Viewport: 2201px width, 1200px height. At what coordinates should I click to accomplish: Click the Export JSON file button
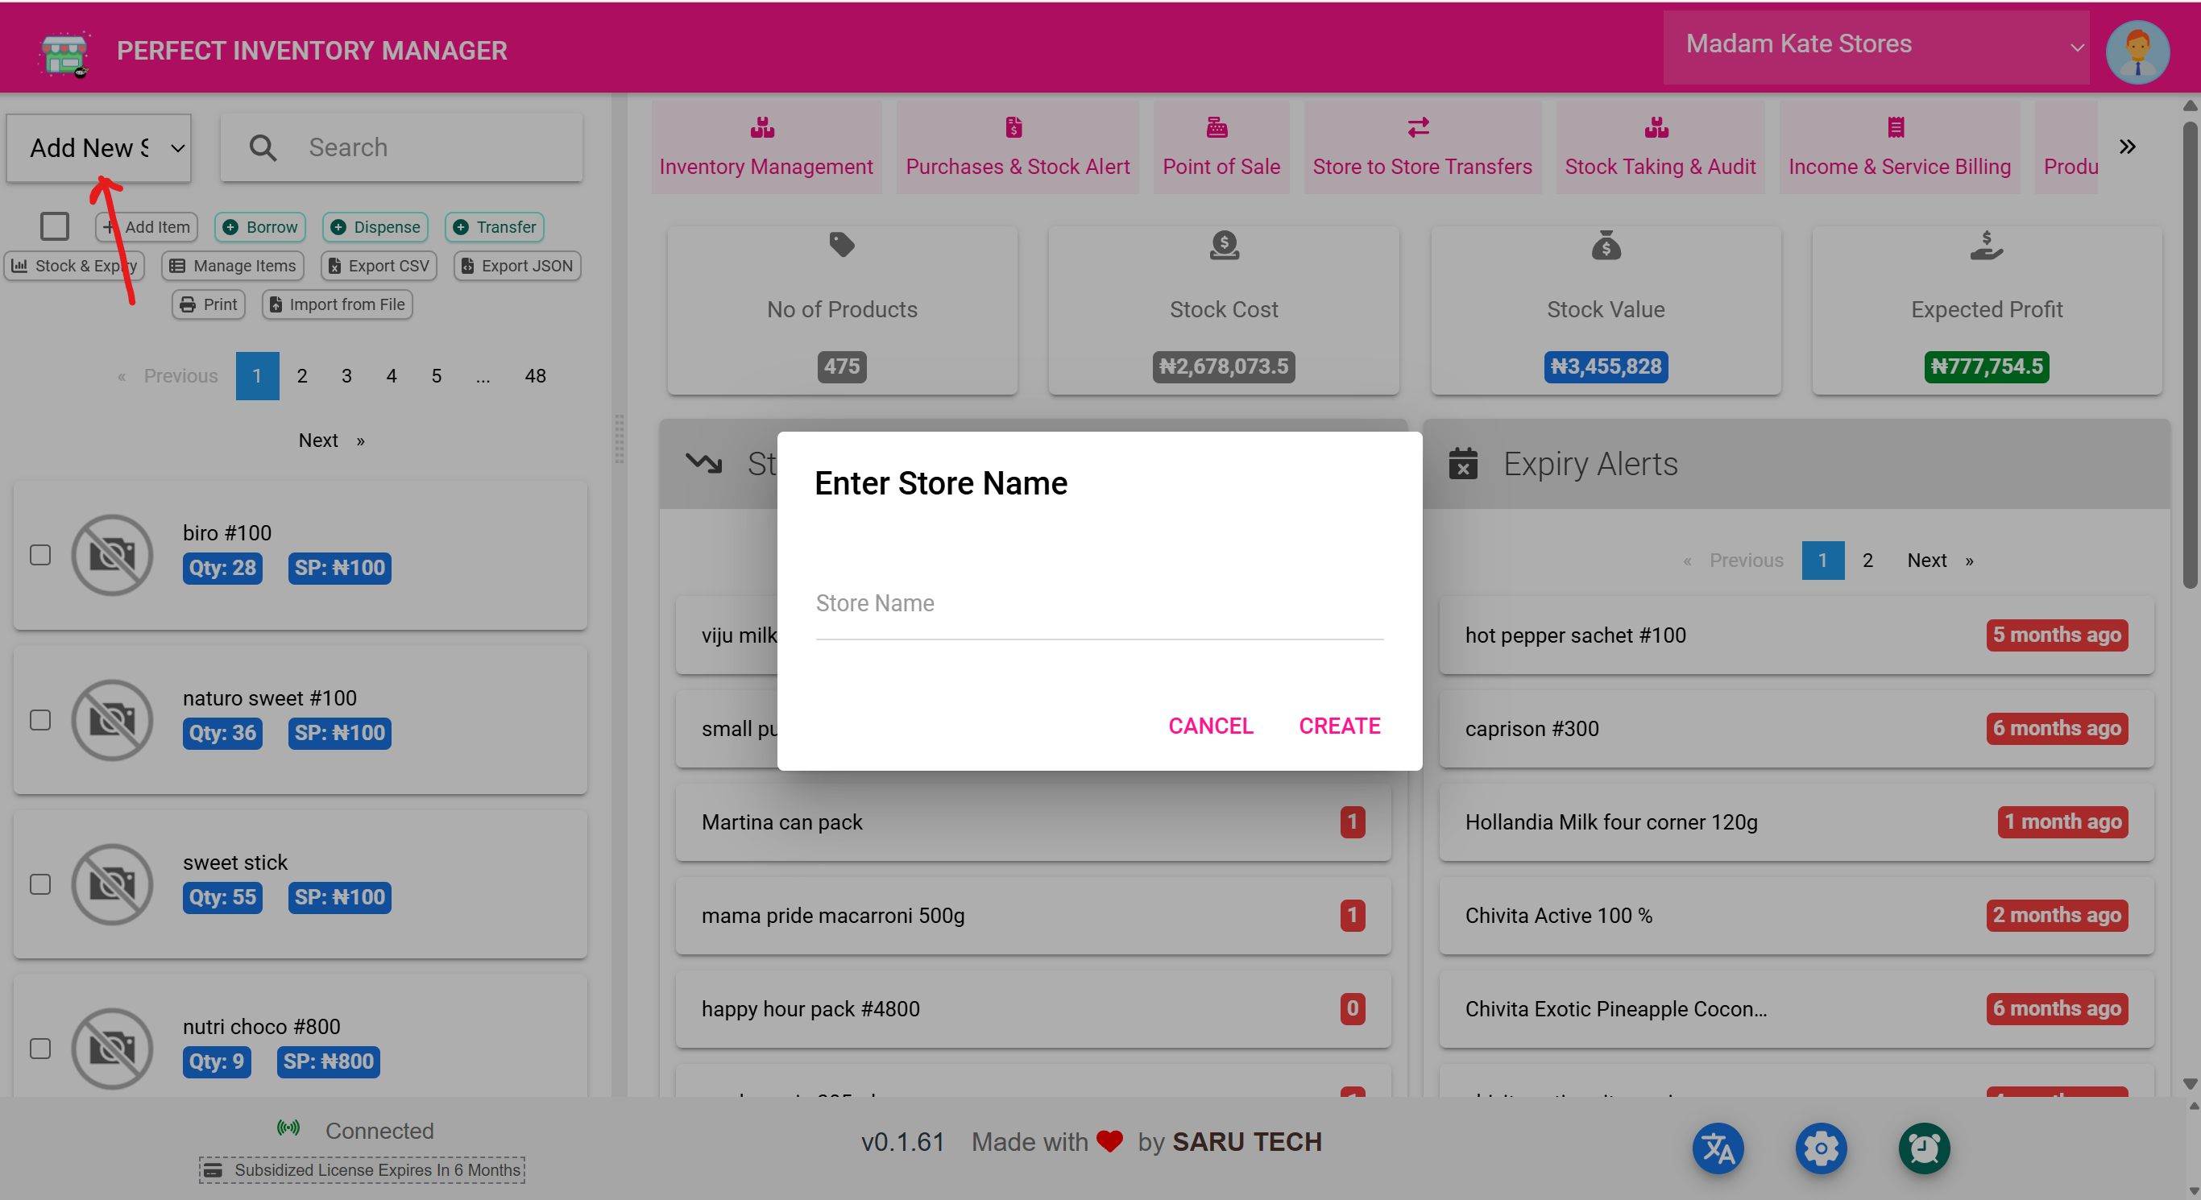(517, 266)
